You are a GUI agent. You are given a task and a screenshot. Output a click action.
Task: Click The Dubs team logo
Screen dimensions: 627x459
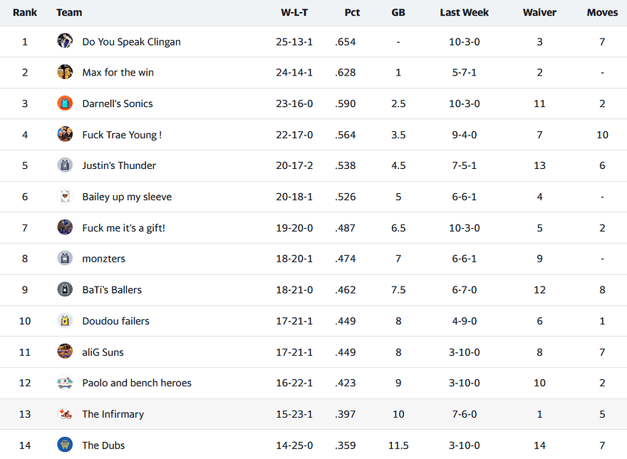click(x=65, y=445)
